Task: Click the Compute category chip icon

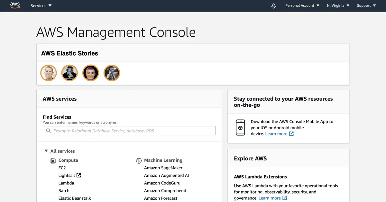Action: pos(53,161)
